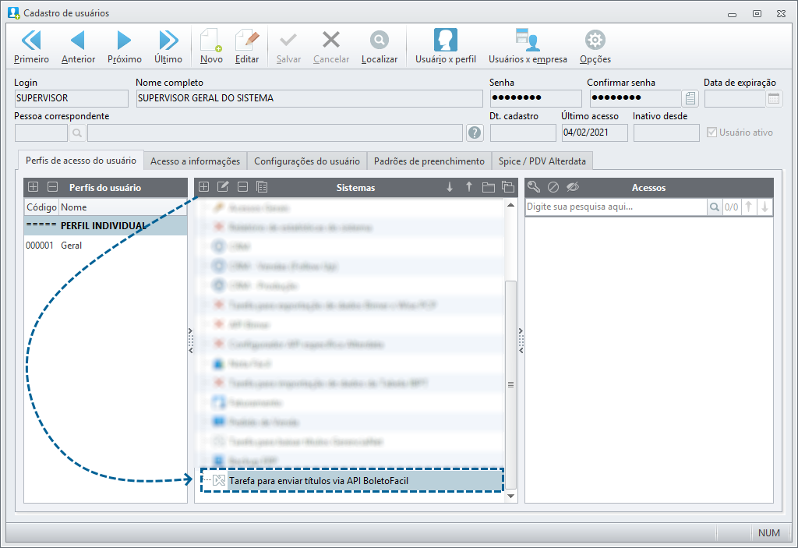798x548 pixels.
Task: Collapse all in Perfis do usuário panel
Action: click(52, 187)
